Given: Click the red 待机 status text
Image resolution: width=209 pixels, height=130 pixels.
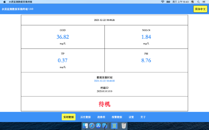Looking at the screenshot, I should [104, 104].
